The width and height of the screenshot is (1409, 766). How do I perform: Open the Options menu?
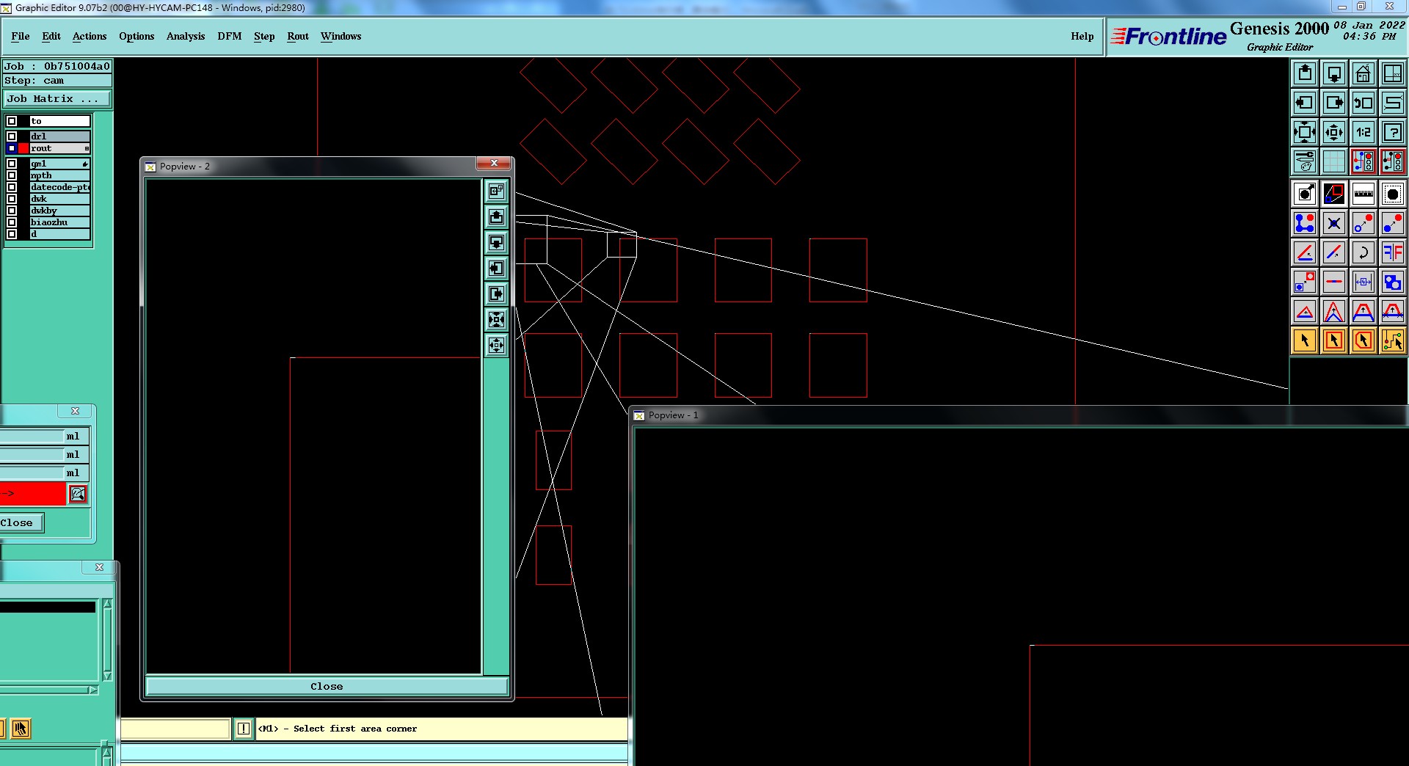[x=136, y=36]
